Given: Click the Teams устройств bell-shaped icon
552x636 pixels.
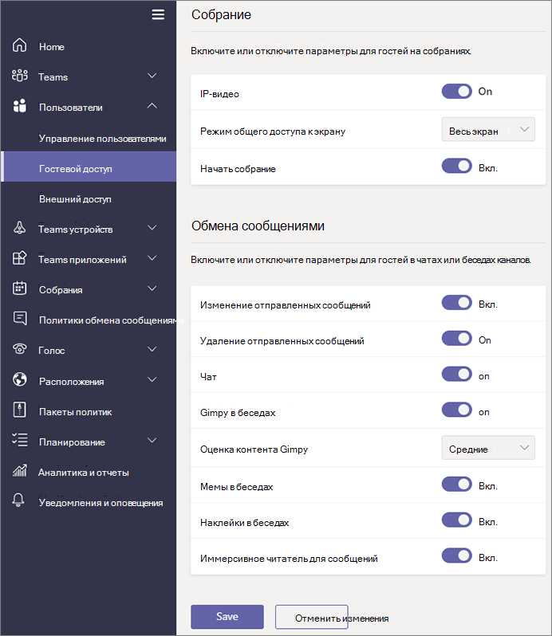Looking at the screenshot, I should [x=20, y=229].
